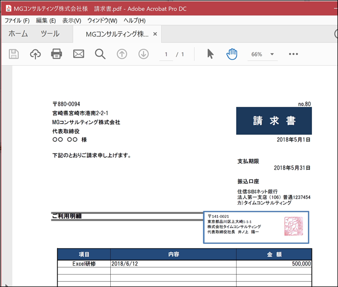Screen dimensions: 338x287
Task: Go to the previous page arrow icon
Action: click(122, 54)
